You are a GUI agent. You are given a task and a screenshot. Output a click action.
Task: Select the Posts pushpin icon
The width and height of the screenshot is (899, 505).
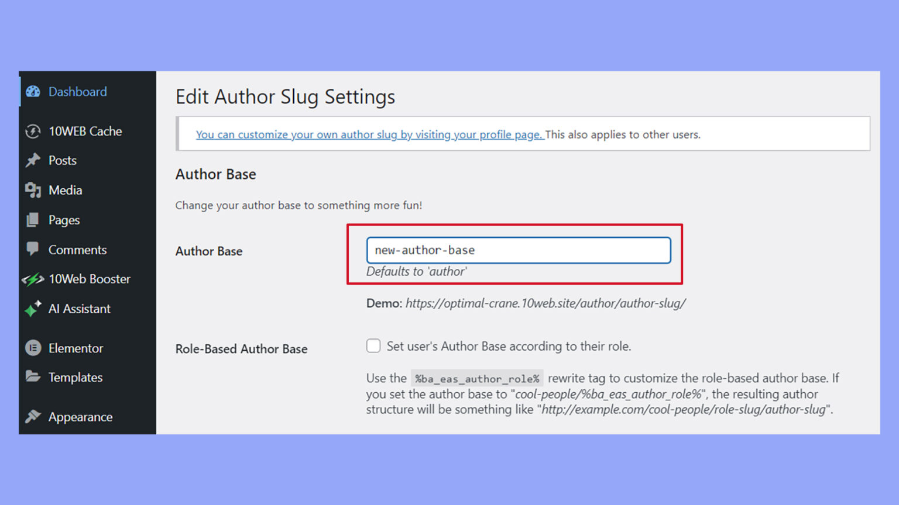(34, 160)
